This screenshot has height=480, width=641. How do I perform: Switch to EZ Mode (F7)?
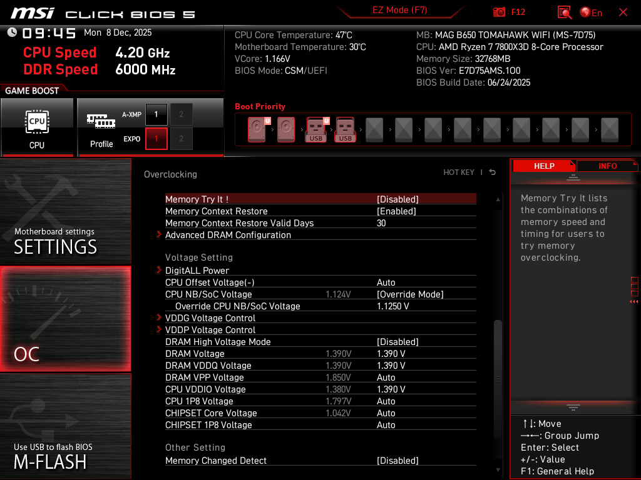[x=399, y=10]
